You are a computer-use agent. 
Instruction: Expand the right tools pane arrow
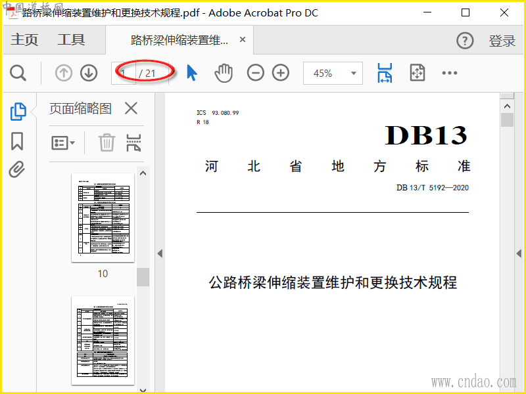click(519, 253)
